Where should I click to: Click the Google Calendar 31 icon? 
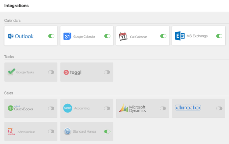pos(67,36)
